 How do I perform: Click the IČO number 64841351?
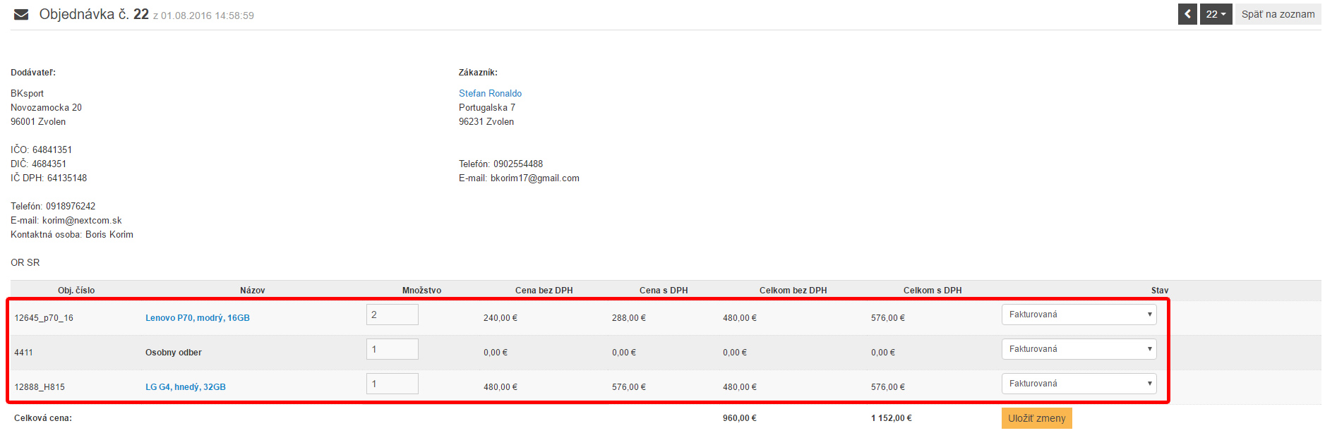point(52,150)
